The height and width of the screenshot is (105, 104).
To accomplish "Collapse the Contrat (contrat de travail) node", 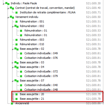I will [8, 8].
